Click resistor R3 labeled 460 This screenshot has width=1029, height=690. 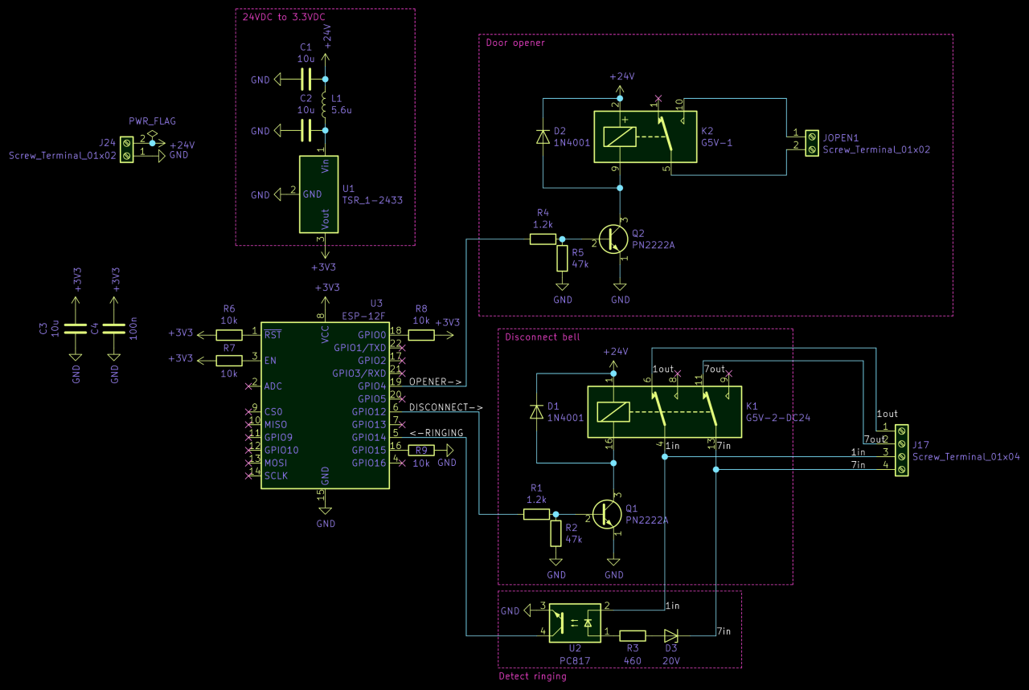(633, 635)
